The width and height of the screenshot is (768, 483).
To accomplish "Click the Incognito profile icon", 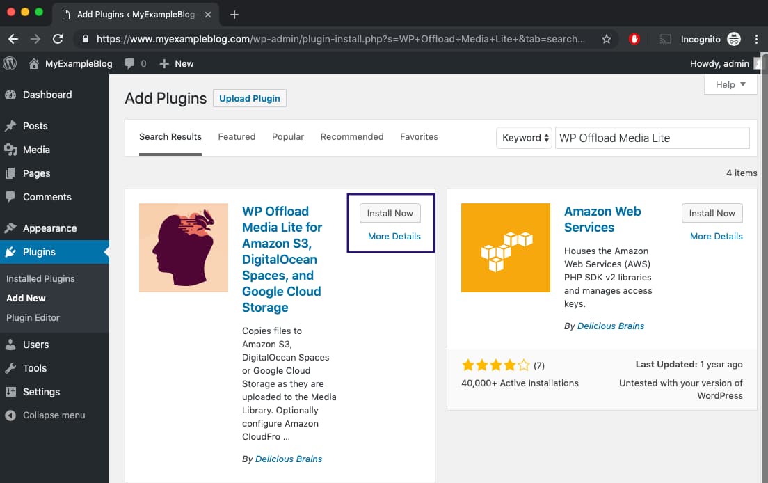I will (x=734, y=39).
